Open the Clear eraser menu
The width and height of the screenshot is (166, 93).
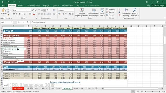[x=120, y=15]
